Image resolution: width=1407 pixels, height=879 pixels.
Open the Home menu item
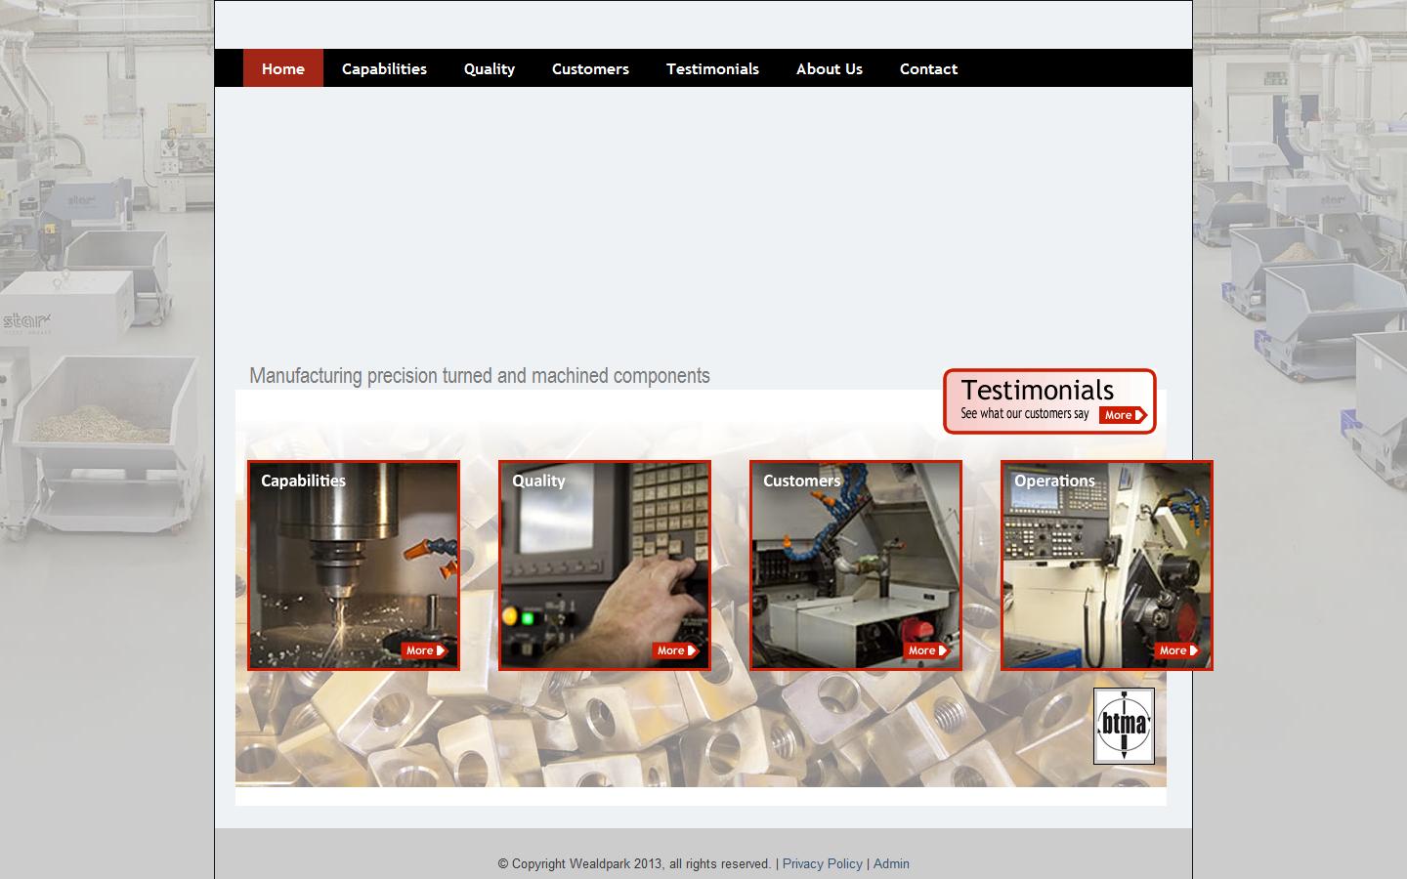pos(282,68)
